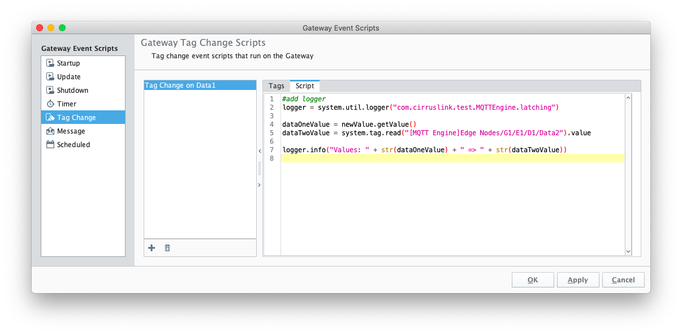
Task: Collapse the script list with left arrow
Action: pyautogui.click(x=259, y=151)
